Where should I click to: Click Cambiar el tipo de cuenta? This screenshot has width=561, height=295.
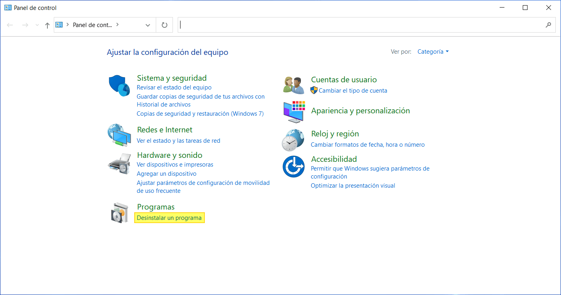pyautogui.click(x=353, y=90)
